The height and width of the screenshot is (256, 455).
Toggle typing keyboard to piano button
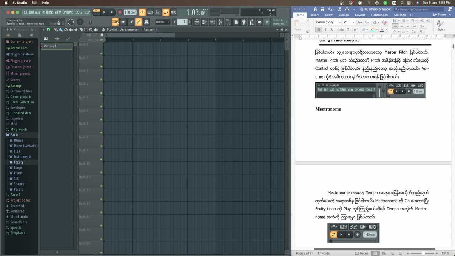click(115, 22)
